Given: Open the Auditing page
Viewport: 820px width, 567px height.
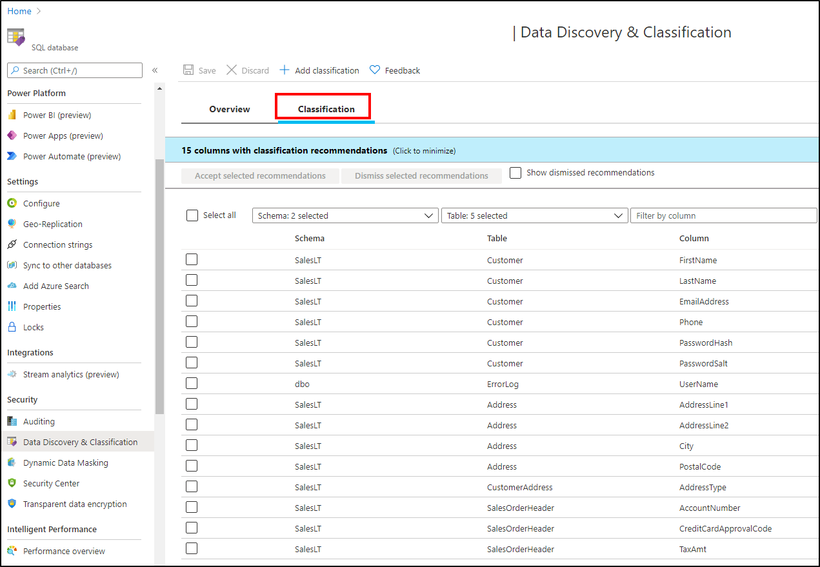Looking at the screenshot, I should (39, 421).
